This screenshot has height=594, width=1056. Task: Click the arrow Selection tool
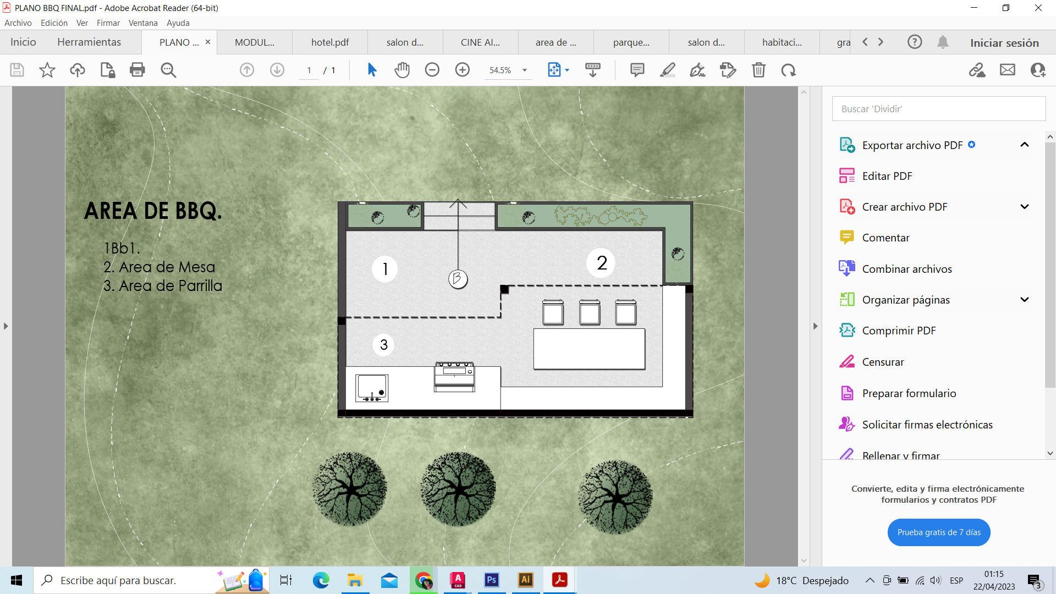372,70
